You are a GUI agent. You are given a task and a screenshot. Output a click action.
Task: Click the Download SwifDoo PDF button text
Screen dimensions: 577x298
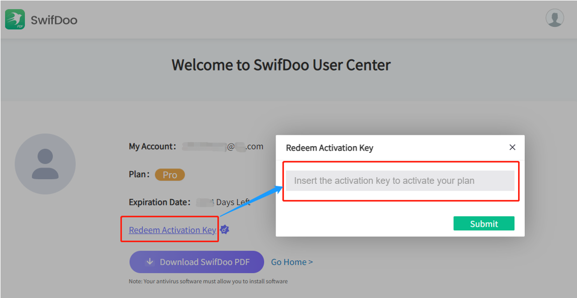click(205, 262)
